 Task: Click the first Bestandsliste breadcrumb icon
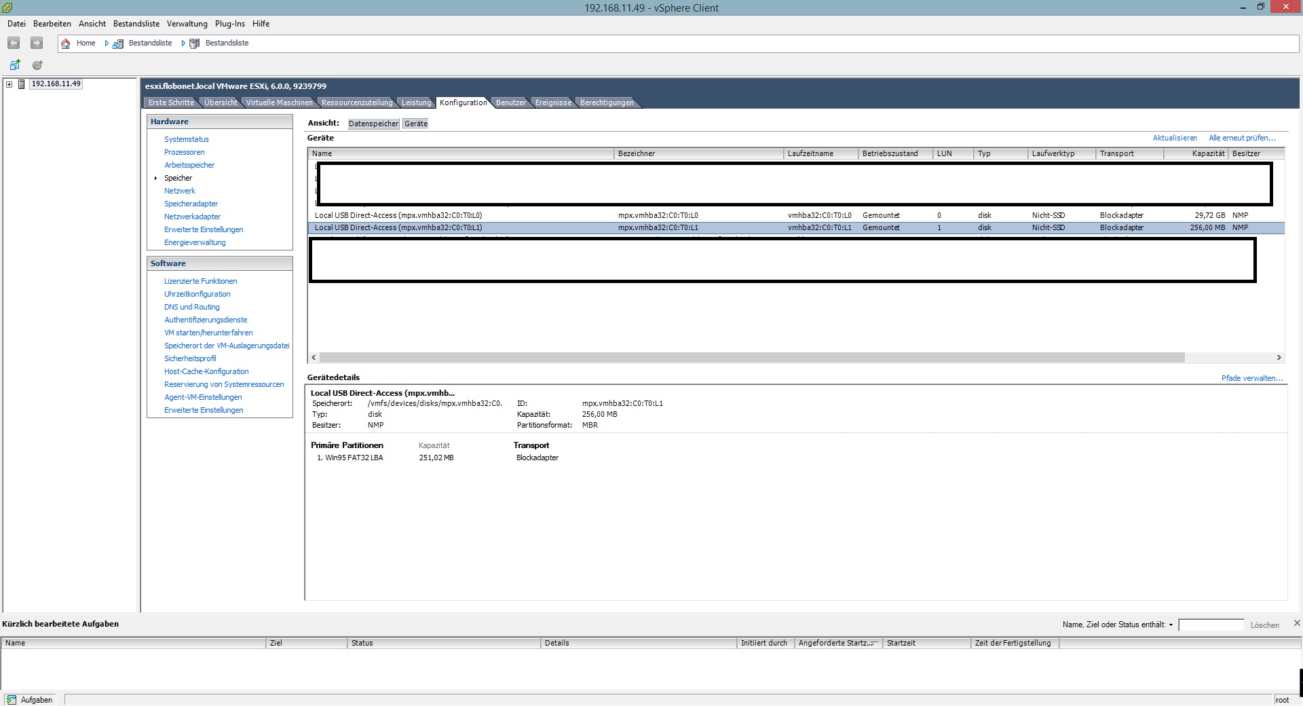[x=118, y=43]
